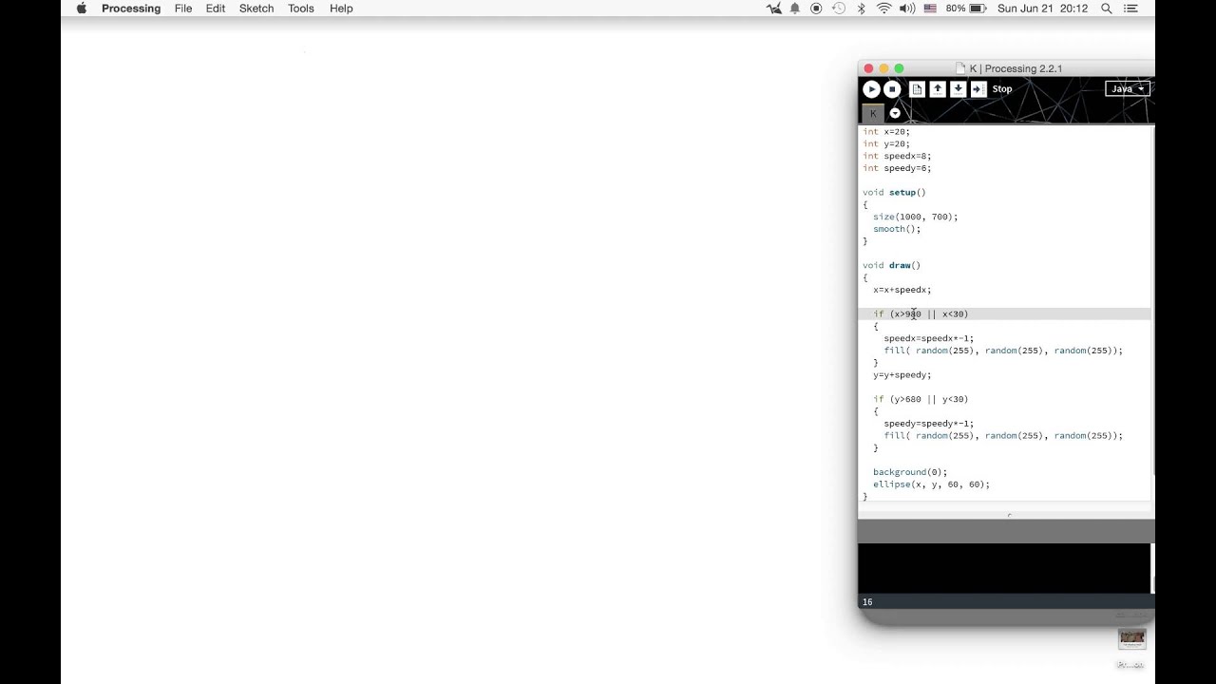
Task: Click the 'ellipse(x, y, 60, 60);' line
Action: point(931,484)
